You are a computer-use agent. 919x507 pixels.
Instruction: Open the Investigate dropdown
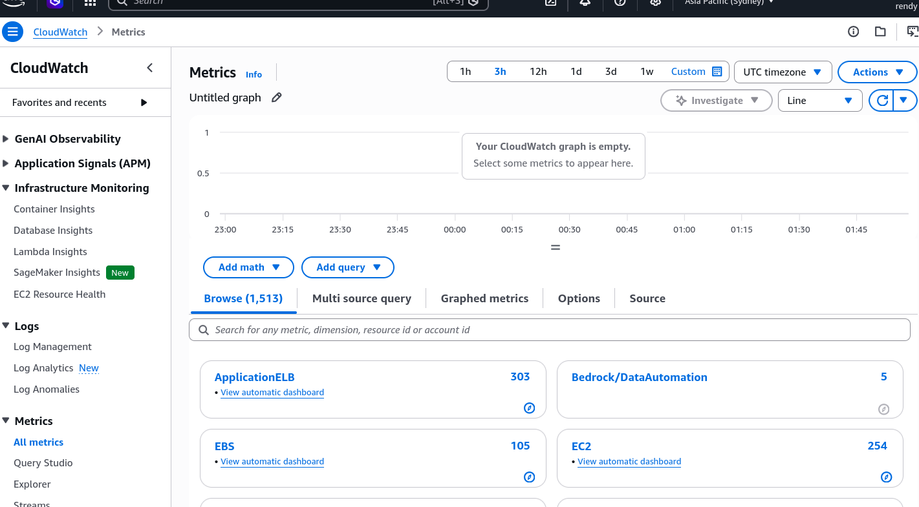tap(717, 101)
